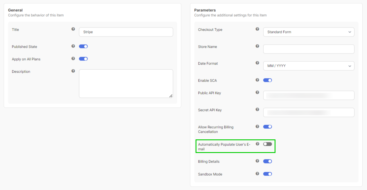Click the help icon next to Description
Screen dimensions: 367x190
[73, 71]
